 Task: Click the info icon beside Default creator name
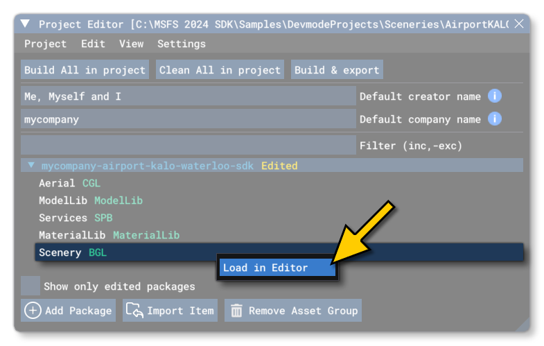click(494, 96)
